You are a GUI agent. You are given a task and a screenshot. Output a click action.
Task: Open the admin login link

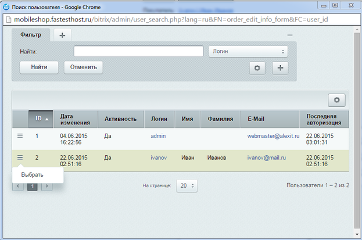pos(158,136)
